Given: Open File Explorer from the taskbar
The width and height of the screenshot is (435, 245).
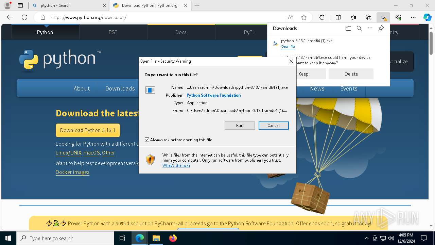Looking at the screenshot, I should [x=156, y=238].
